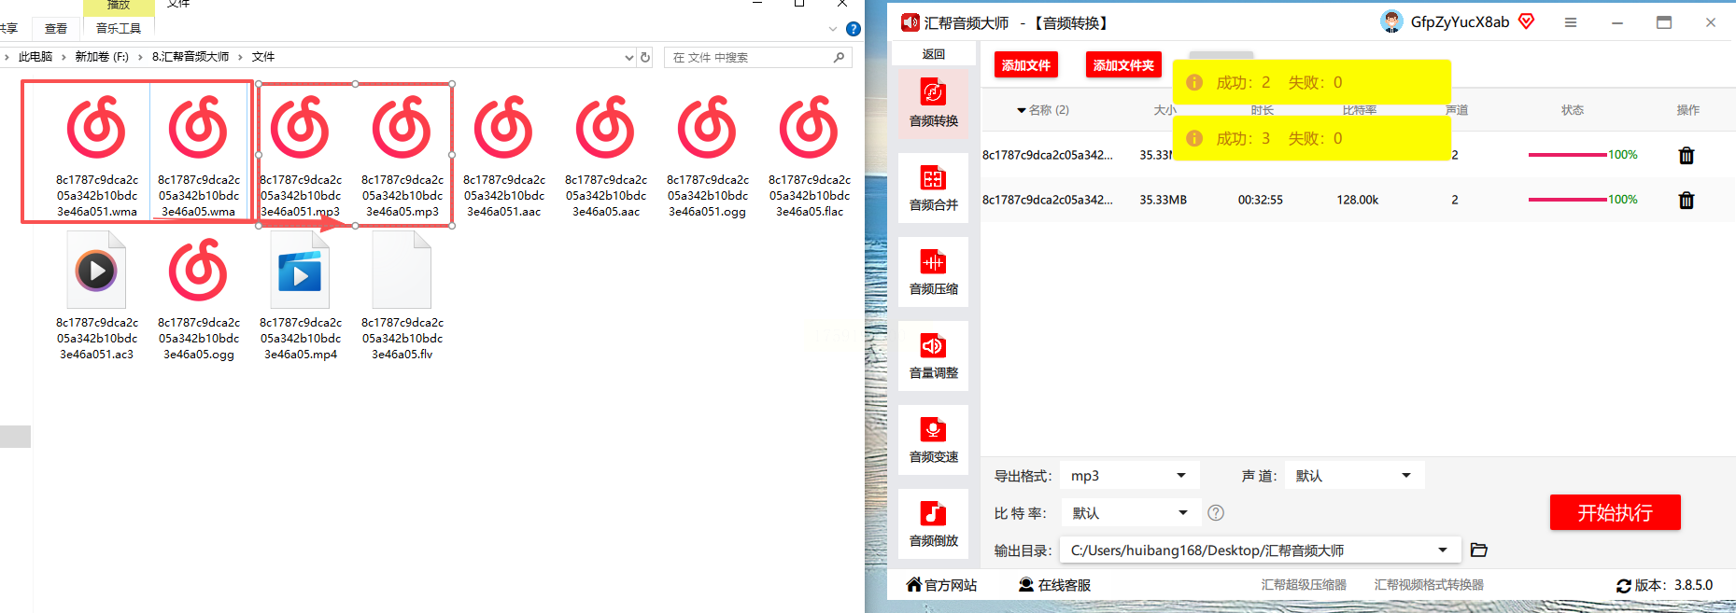Expand the Explorer ribbon chevron
The image size is (1736, 613).
click(x=833, y=29)
